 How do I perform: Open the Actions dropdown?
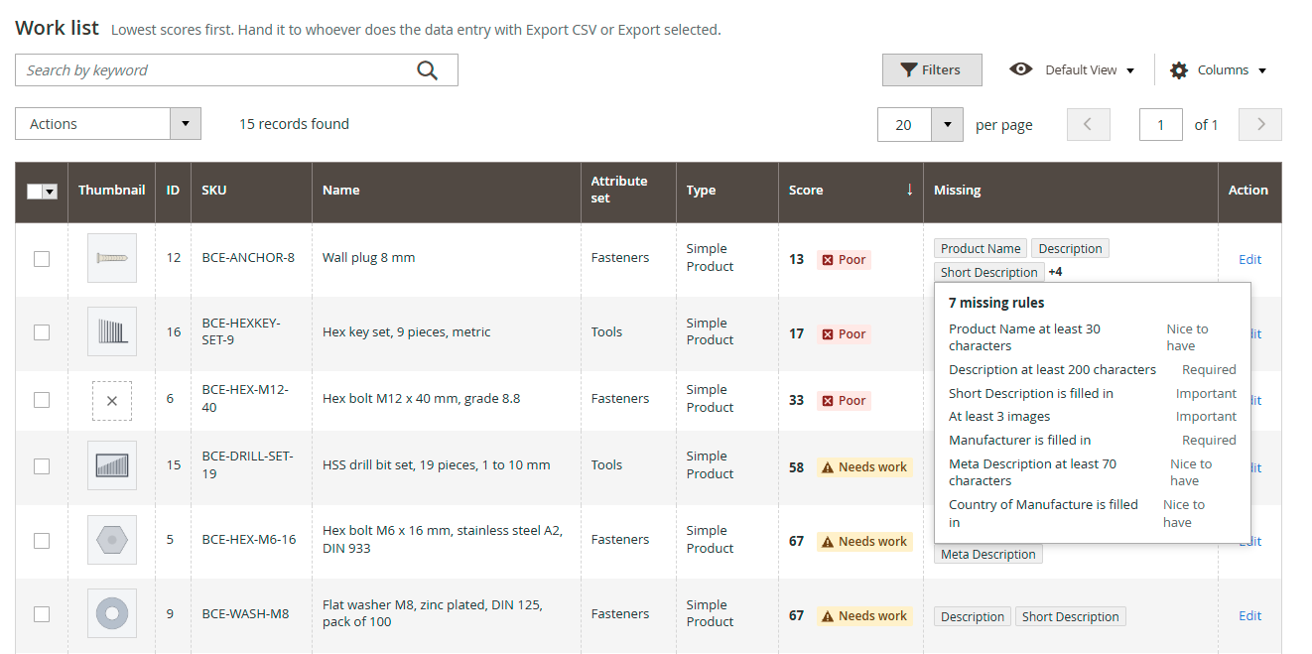[x=108, y=124]
